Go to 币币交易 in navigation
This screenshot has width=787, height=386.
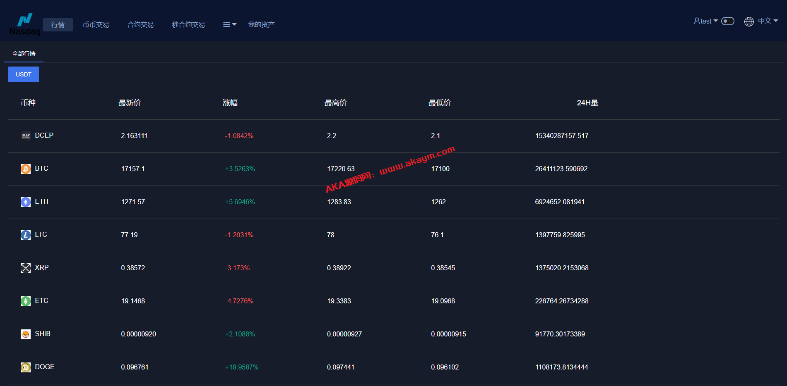[96, 25]
